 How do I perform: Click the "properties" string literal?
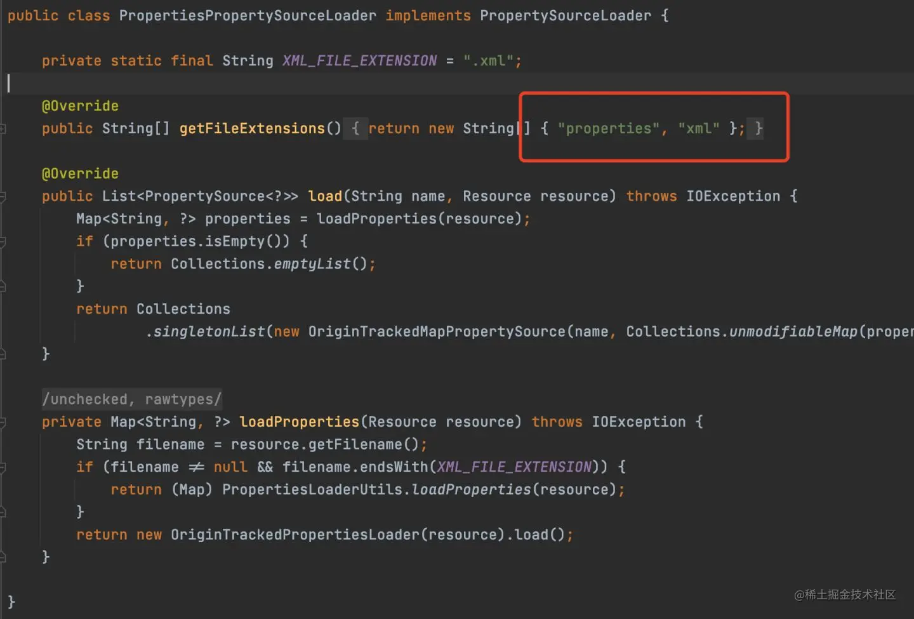608,128
